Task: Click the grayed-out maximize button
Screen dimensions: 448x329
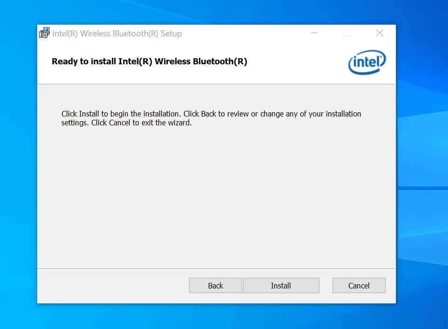Action: point(346,34)
